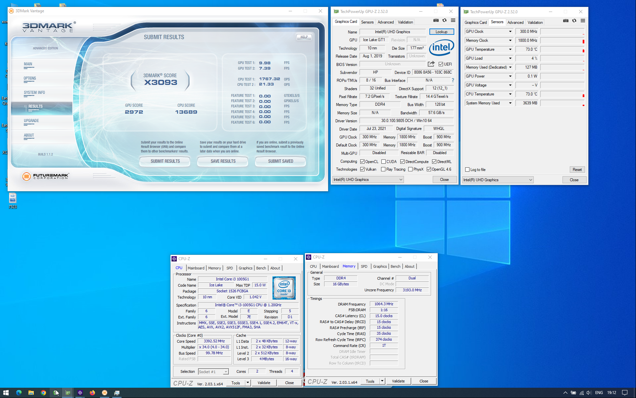This screenshot has height=398, width=636.
Task: Click the camera icon in GPU-Z Sensors window
Action: pos(565,21)
